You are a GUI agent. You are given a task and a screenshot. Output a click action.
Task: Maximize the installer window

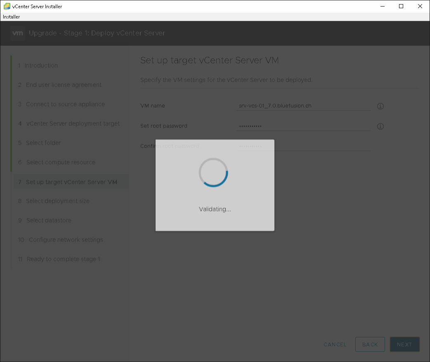[401, 6]
